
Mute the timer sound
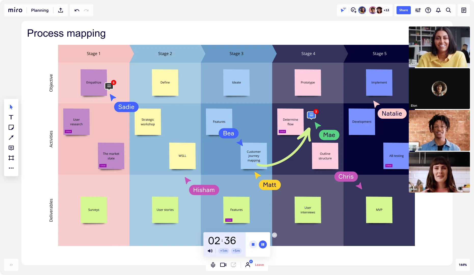(x=210, y=251)
